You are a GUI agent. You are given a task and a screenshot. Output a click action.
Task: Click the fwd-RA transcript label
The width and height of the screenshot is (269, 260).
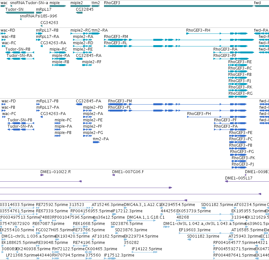261,30
